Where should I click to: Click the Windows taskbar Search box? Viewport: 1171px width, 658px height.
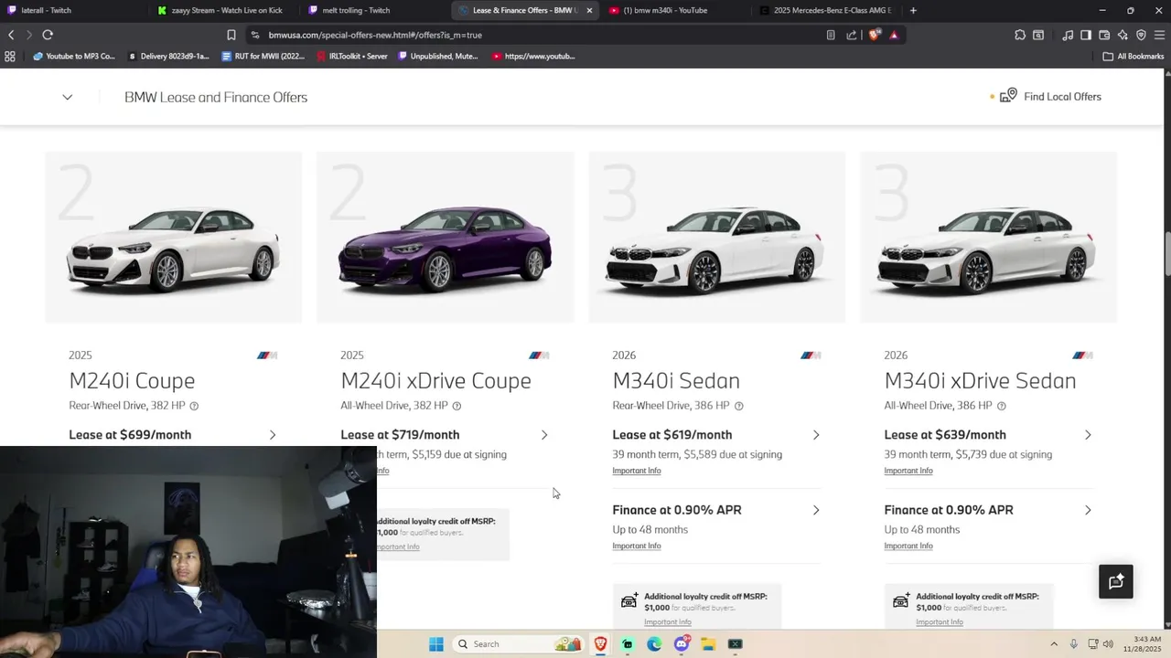(518, 644)
